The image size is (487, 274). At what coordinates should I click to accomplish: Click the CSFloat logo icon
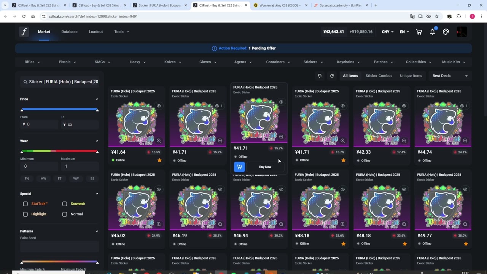tap(24, 32)
